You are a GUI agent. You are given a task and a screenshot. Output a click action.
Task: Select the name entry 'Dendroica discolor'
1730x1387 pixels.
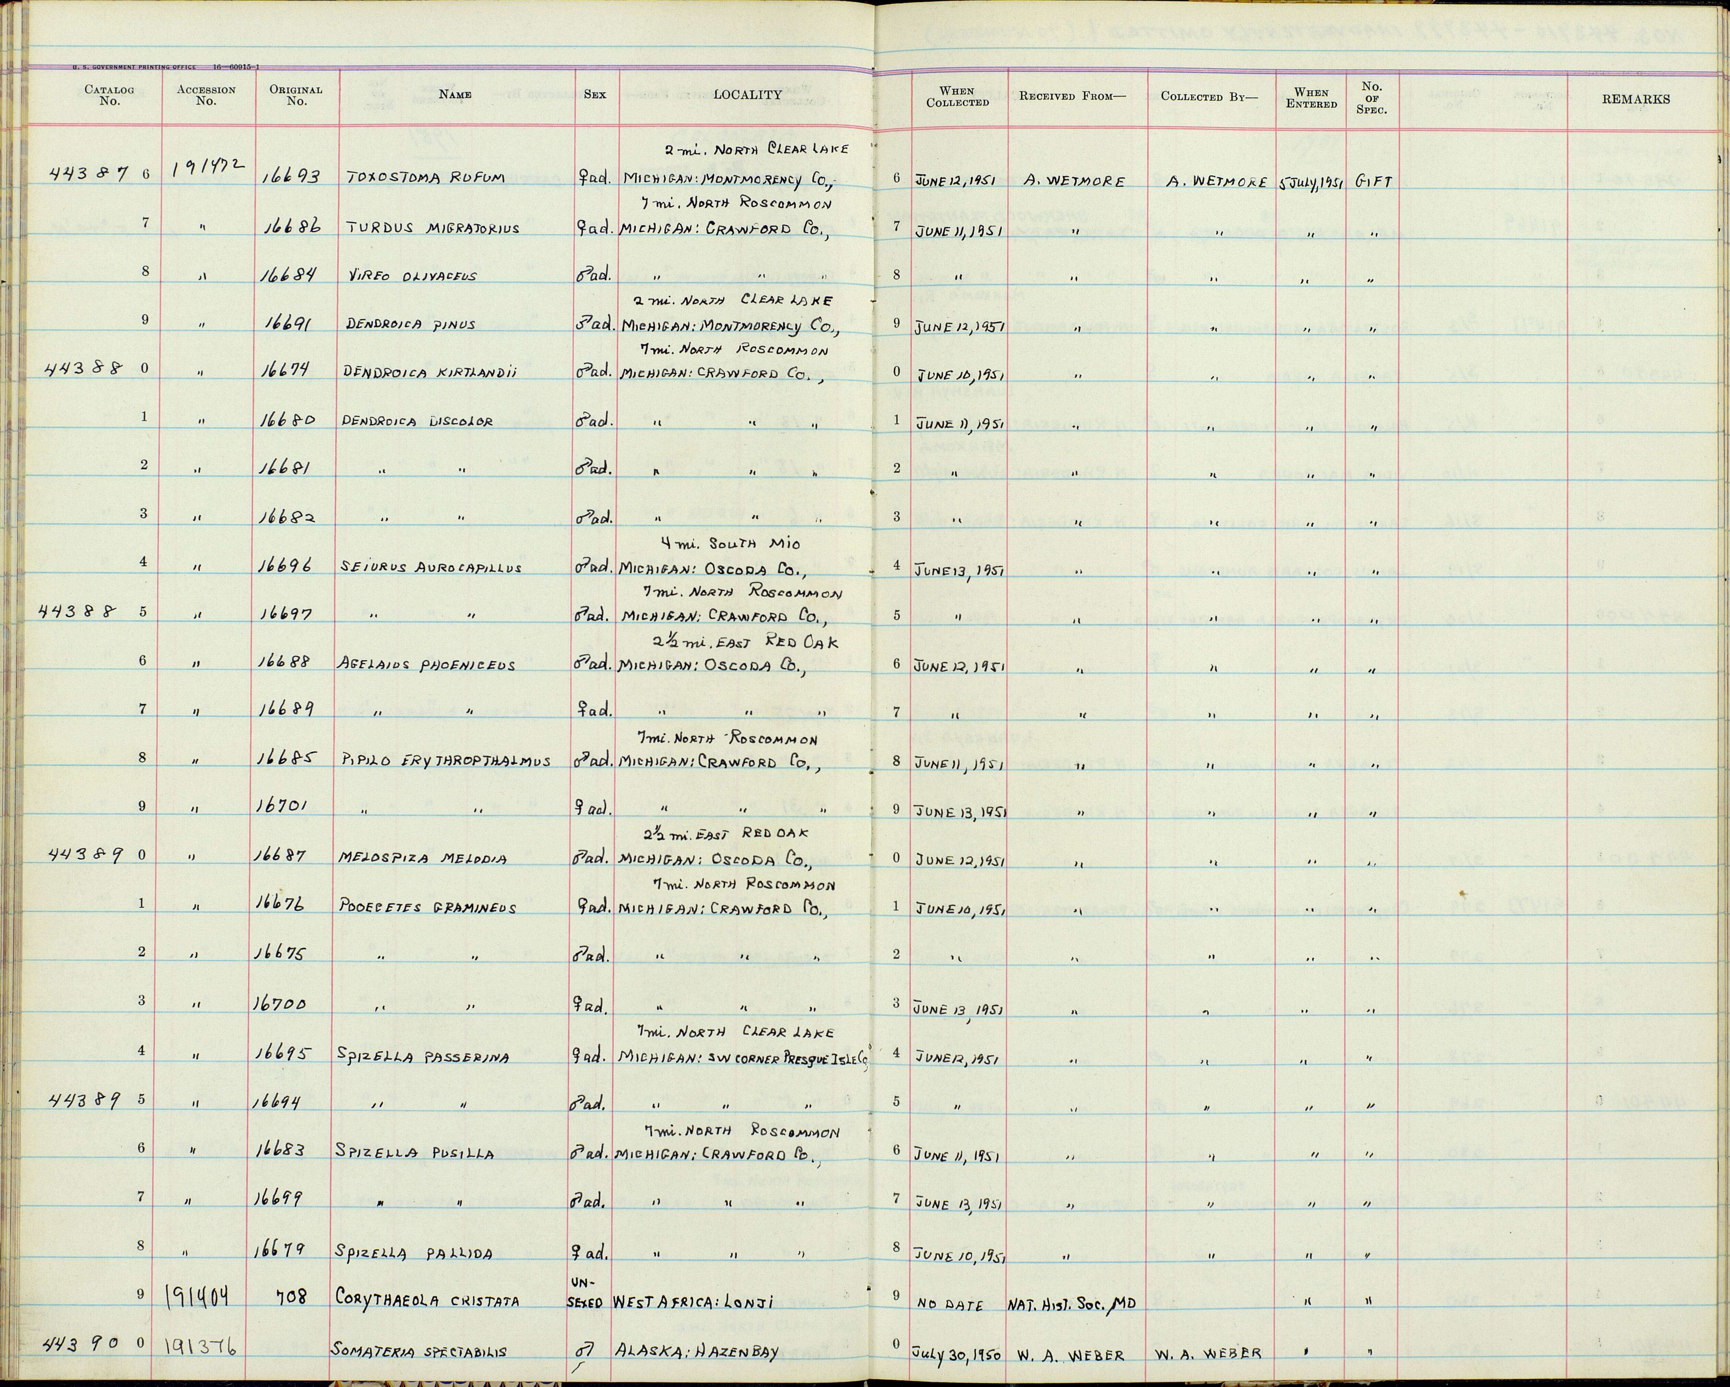[417, 421]
